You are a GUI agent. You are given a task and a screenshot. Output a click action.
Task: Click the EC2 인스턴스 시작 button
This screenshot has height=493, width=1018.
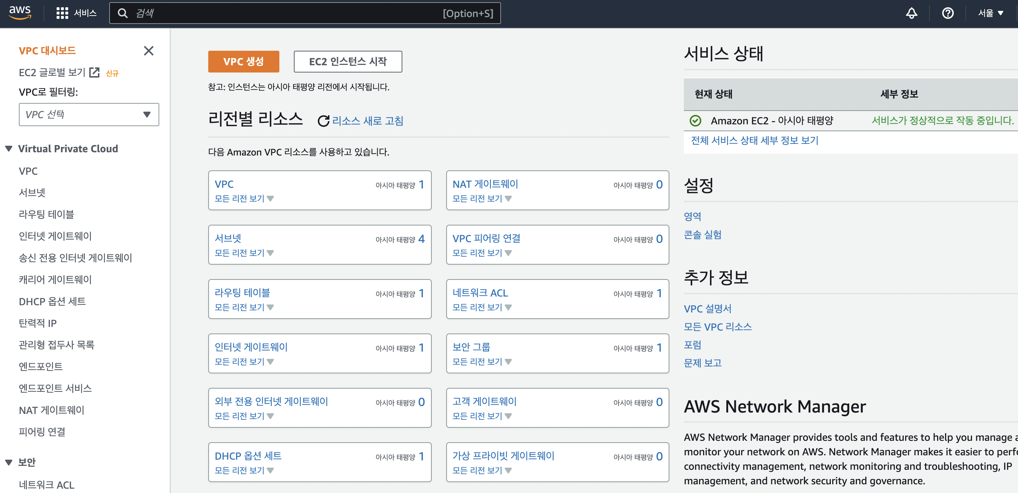tap(348, 62)
